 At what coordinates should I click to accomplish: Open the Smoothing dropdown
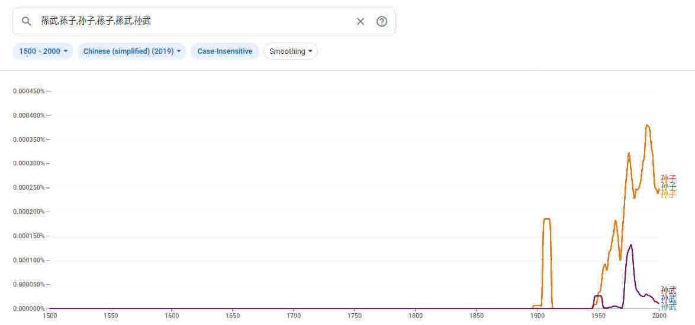click(291, 51)
